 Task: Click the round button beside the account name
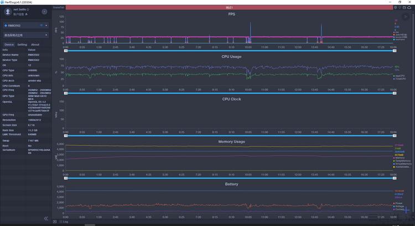44,12
